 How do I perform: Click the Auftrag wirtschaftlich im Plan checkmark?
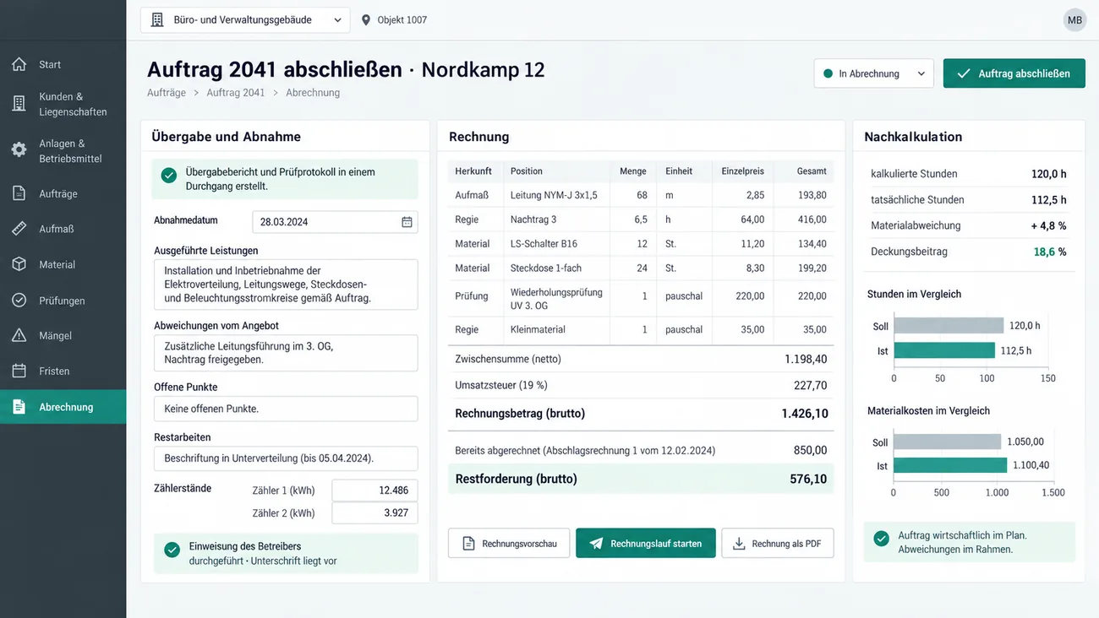click(x=881, y=538)
